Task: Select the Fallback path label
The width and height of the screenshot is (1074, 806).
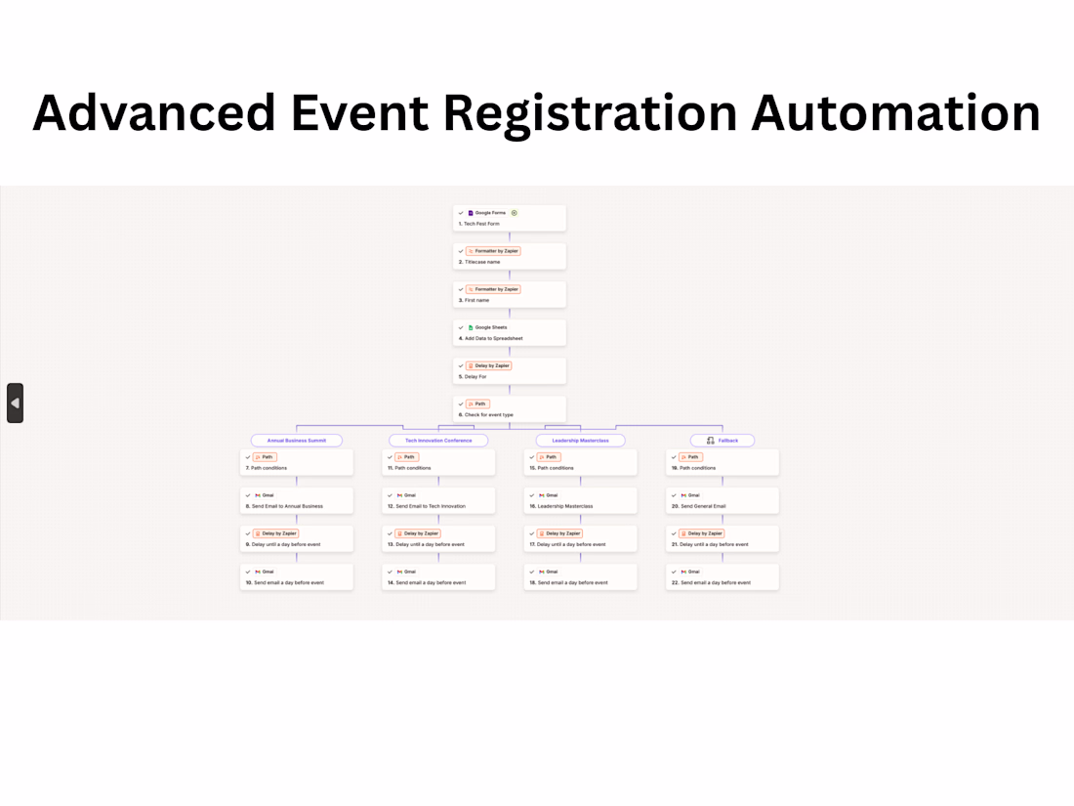Action: [x=722, y=441]
